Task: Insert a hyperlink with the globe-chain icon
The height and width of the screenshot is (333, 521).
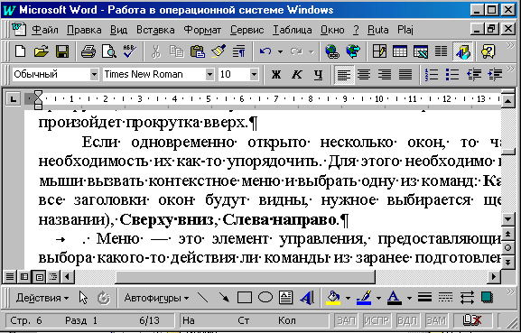Action: [x=332, y=51]
